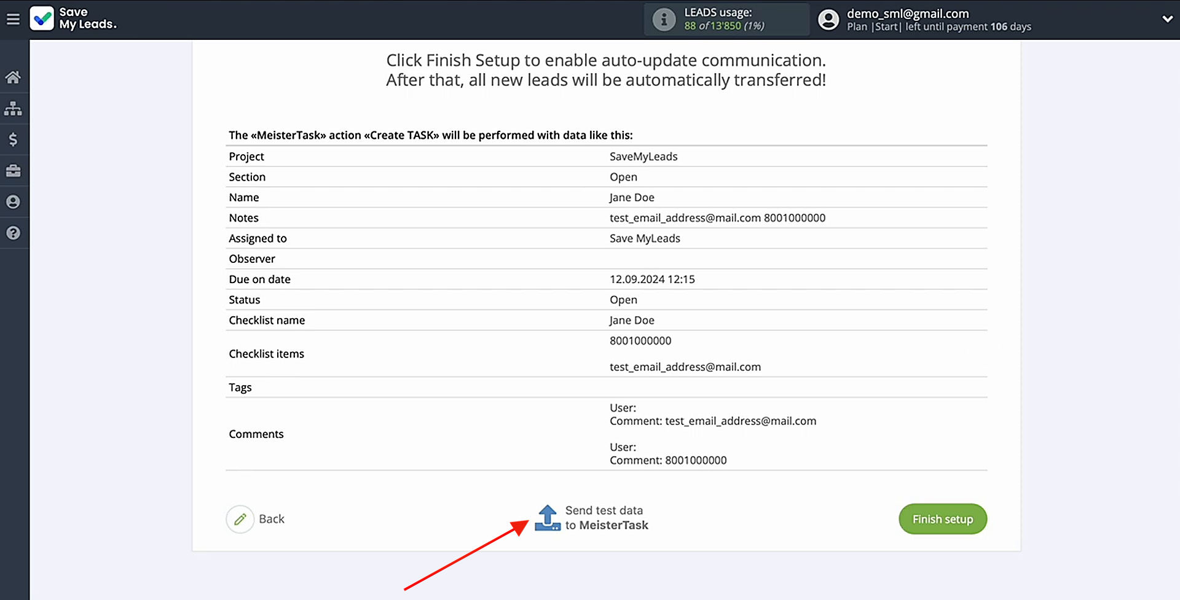
Task: Select the Name value Jane Doe
Action: tap(632, 198)
